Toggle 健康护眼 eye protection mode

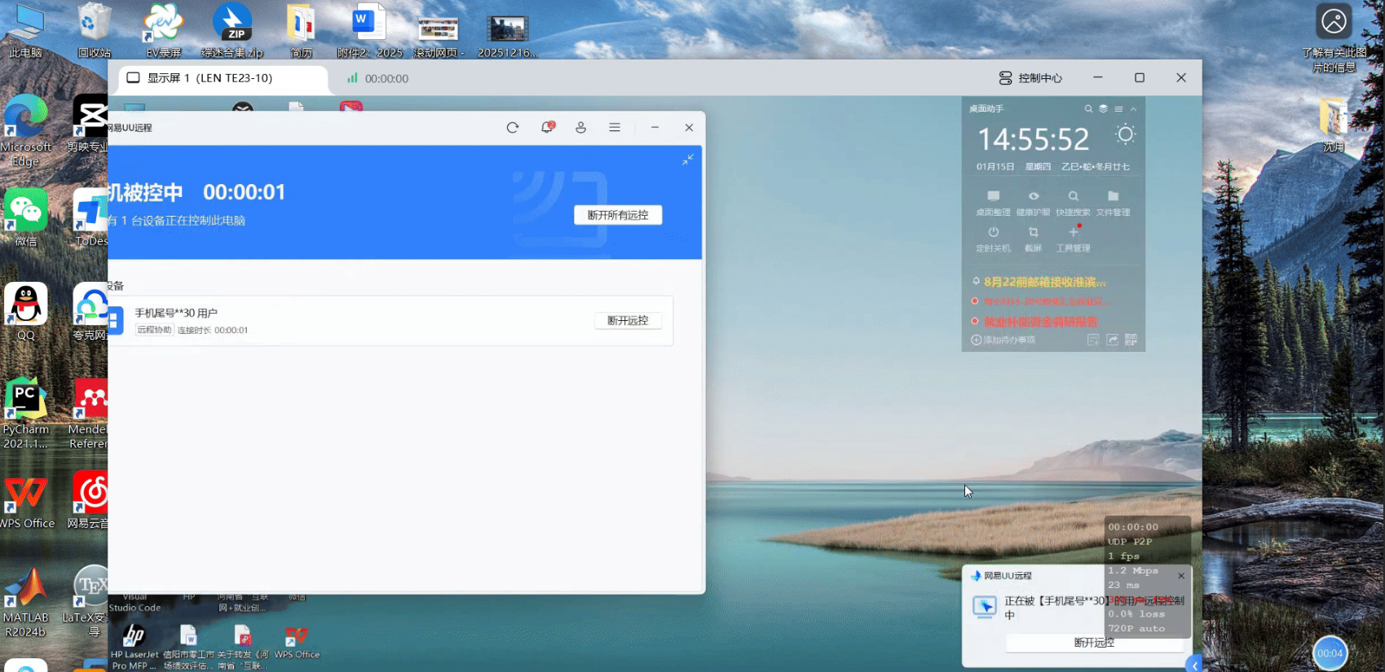pyautogui.click(x=1033, y=196)
